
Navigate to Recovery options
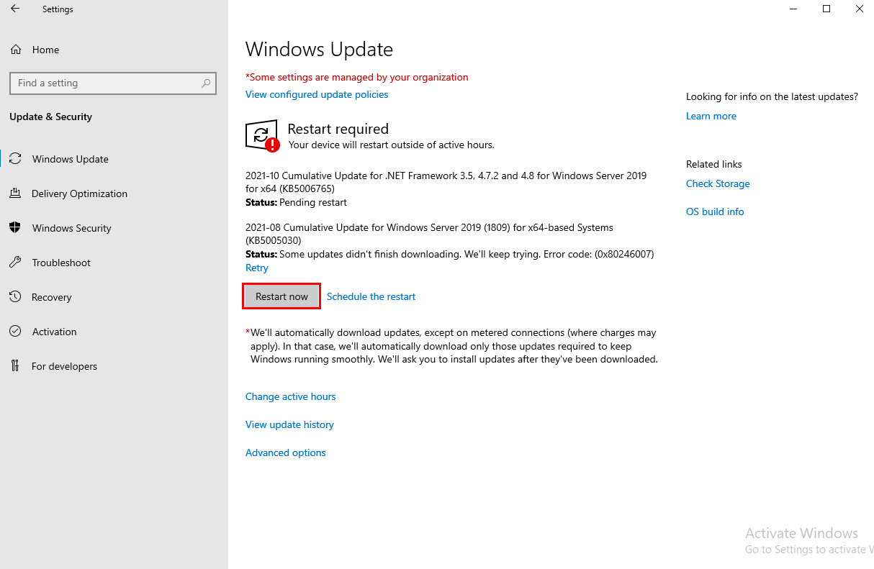tap(52, 297)
